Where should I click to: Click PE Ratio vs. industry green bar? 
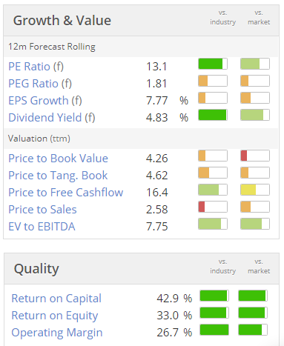213,64
